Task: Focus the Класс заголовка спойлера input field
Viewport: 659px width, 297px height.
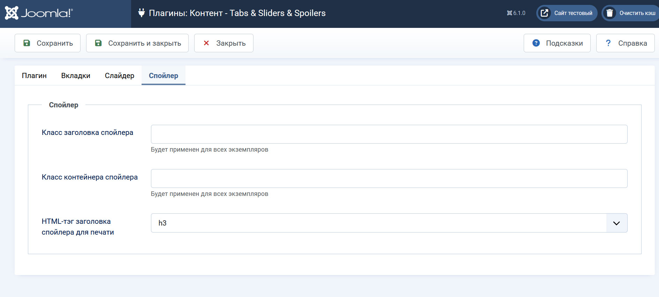Action: point(389,134)
